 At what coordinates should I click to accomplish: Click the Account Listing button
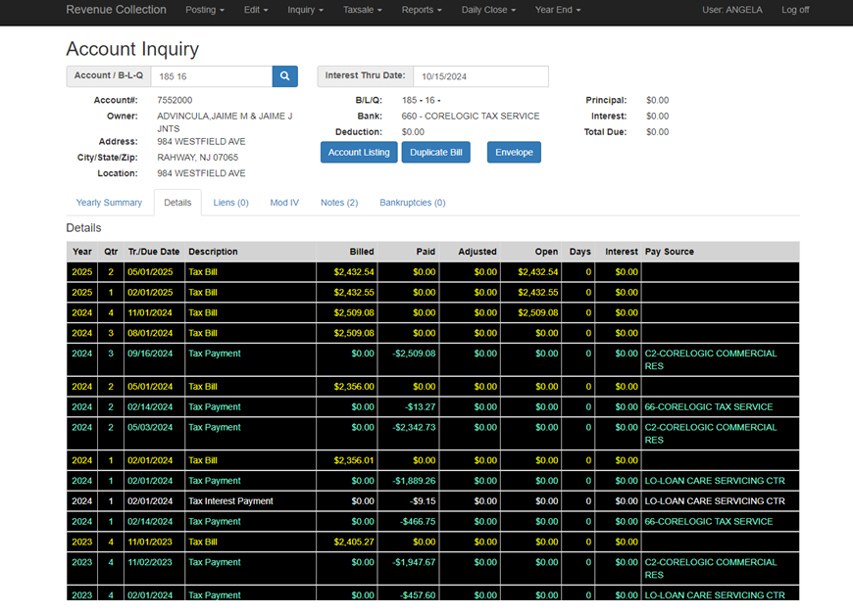point(359,152)
